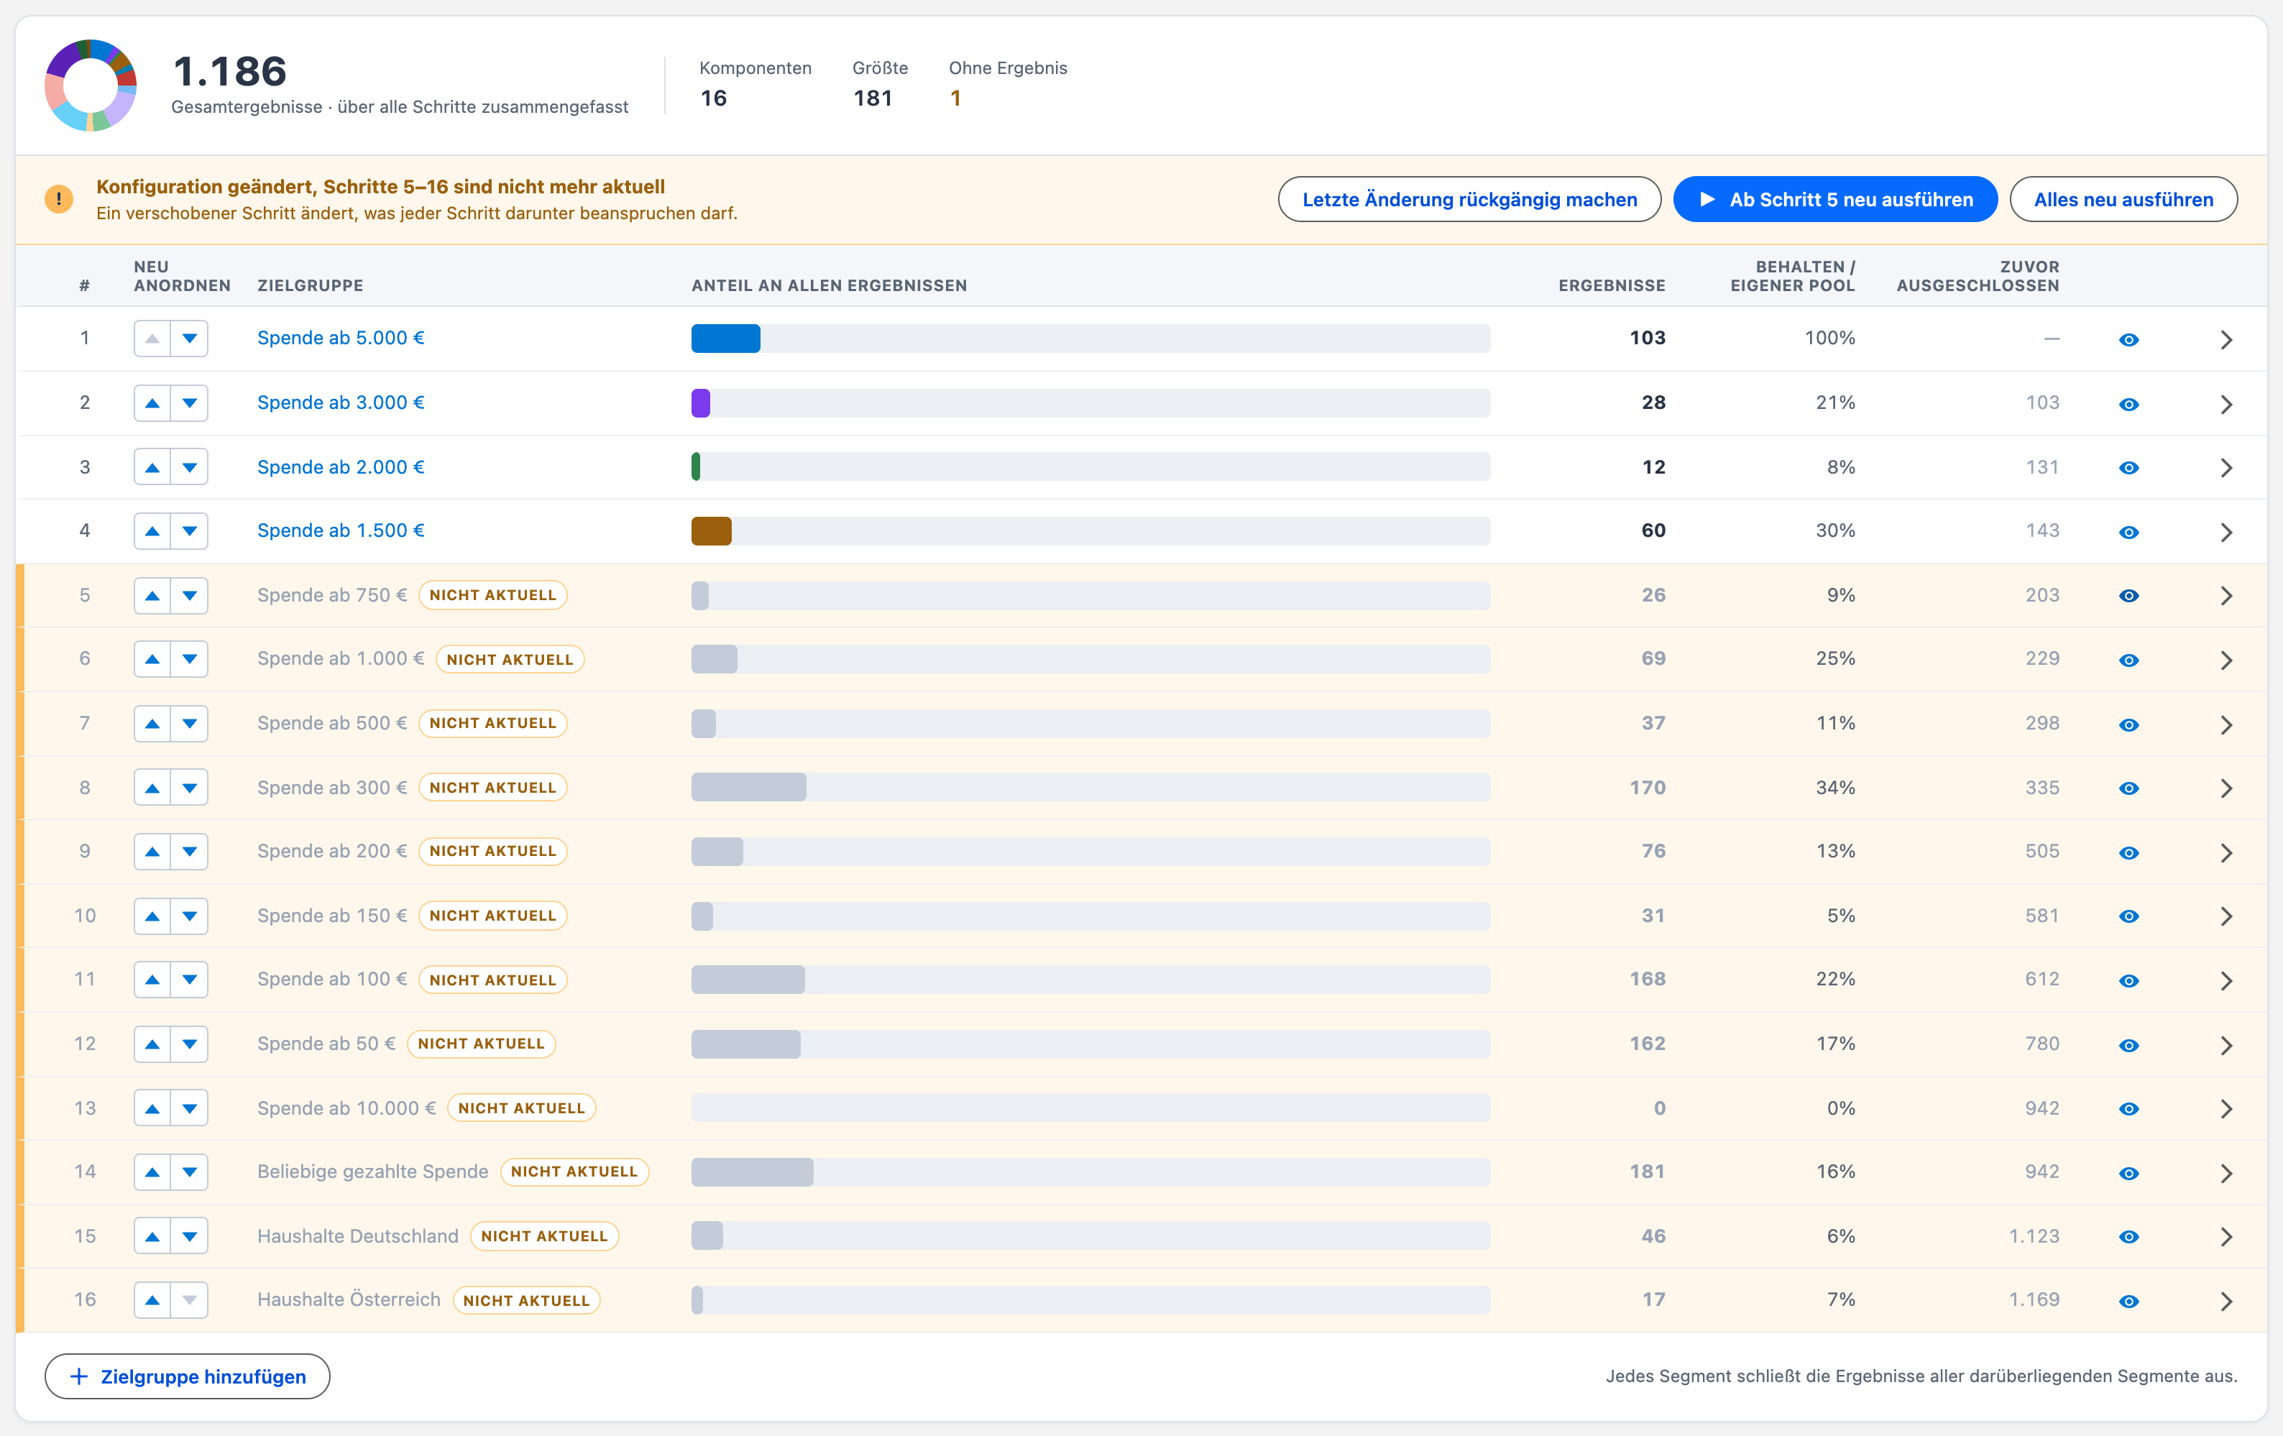2283x1436 pixels.
Task: Expand 'Spende ab 2.000 €' row chevron
Action: [2226, 467]
